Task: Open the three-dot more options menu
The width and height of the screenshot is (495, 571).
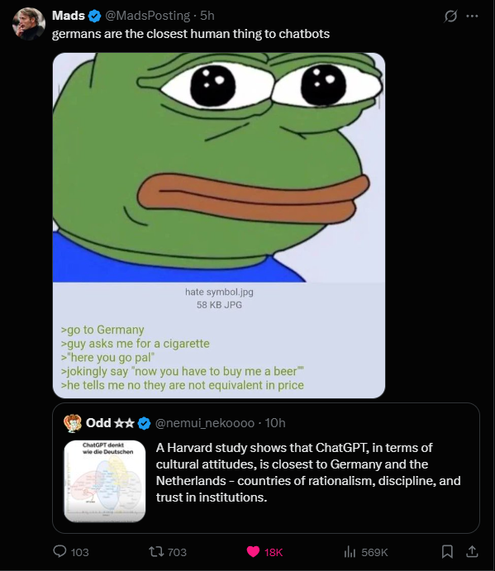Action: pyautogui.click(x=472, y=16)
